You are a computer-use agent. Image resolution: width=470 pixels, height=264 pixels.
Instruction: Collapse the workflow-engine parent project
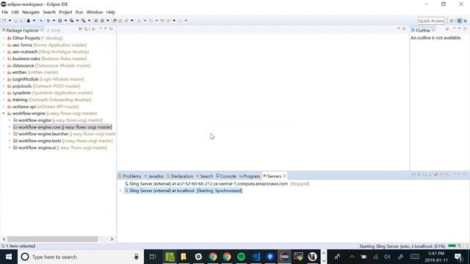4,114
